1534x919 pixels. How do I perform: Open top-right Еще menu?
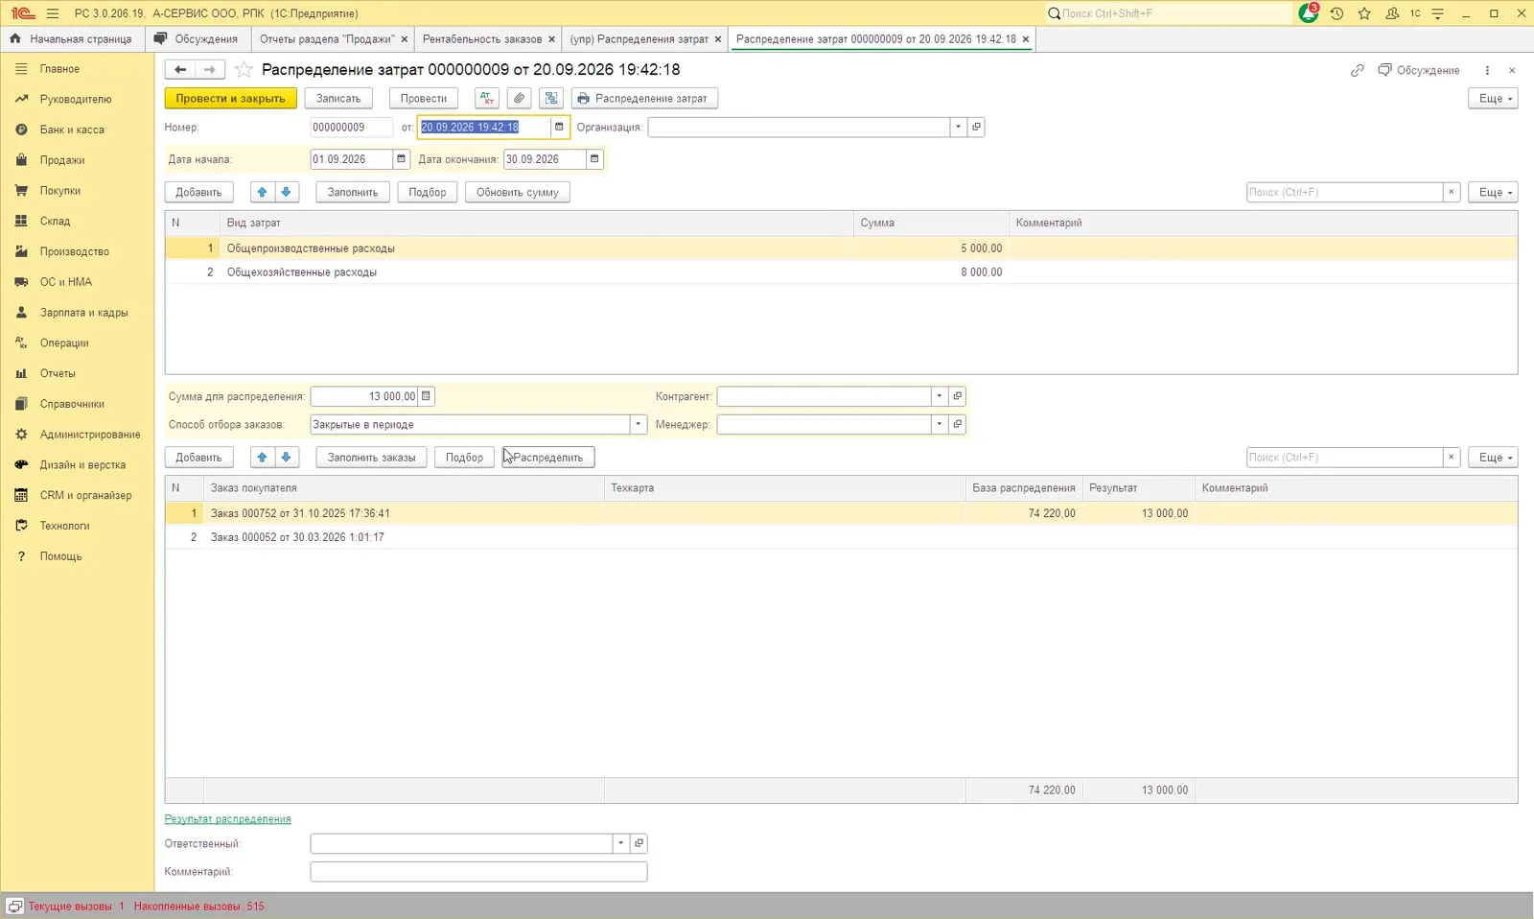(1493, 98)
